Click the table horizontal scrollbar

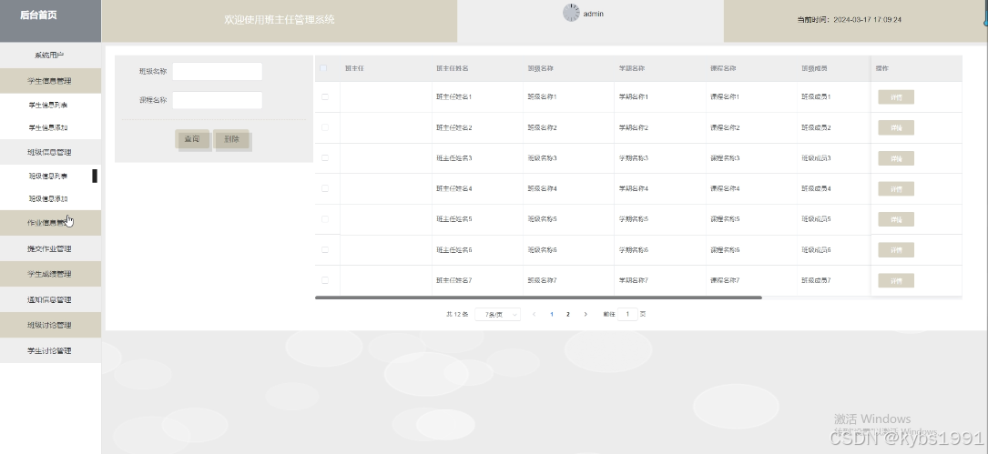point(539,298)
